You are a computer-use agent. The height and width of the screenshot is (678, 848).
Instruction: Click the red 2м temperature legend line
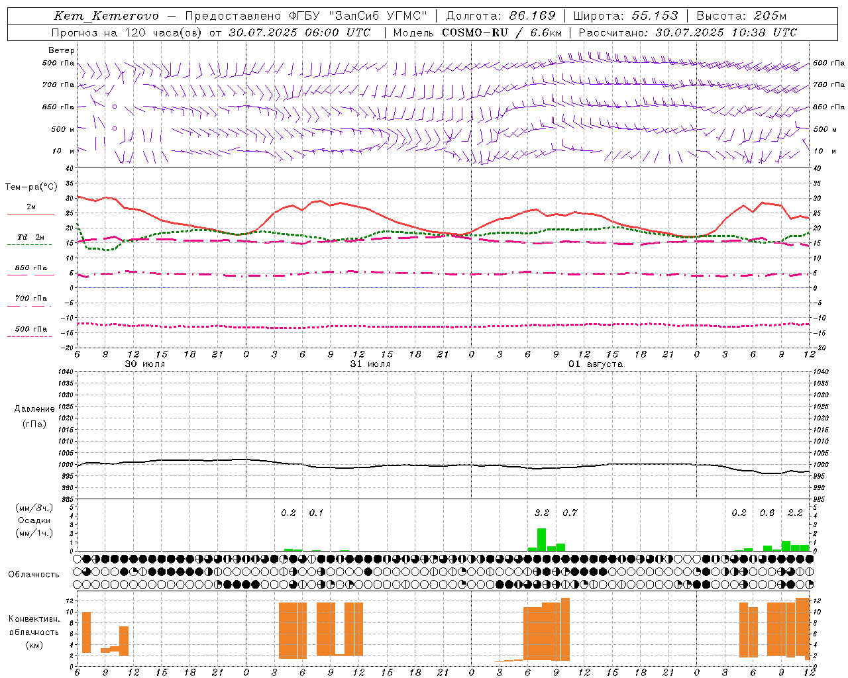pos(30,214)
